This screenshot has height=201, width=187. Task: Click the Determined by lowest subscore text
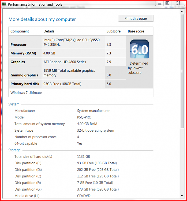pos(138,68)
